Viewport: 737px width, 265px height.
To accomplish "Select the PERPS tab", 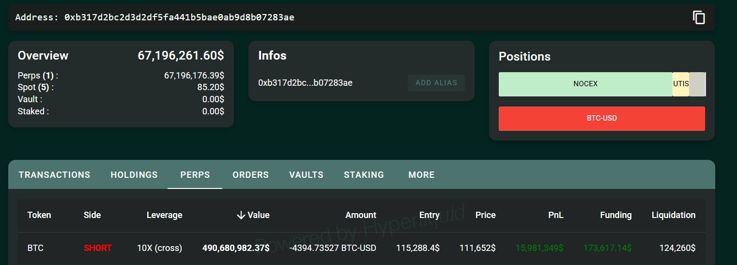I will pos(195,175).
